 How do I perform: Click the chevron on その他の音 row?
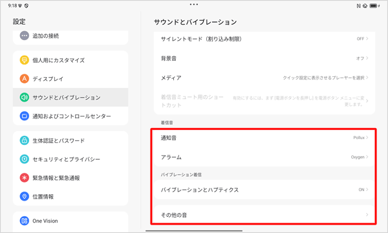[367, 215]
